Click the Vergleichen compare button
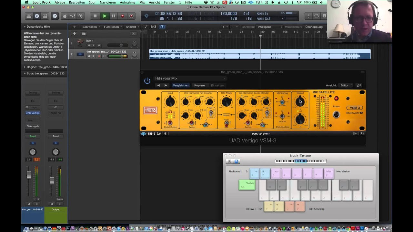This screenshot has width=413, height=232. (181, 85)
